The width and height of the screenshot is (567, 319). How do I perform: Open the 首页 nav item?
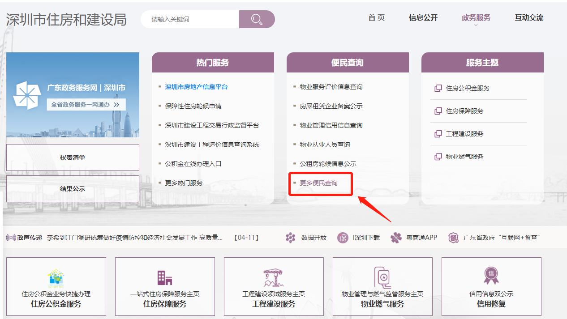coord(377,17)
